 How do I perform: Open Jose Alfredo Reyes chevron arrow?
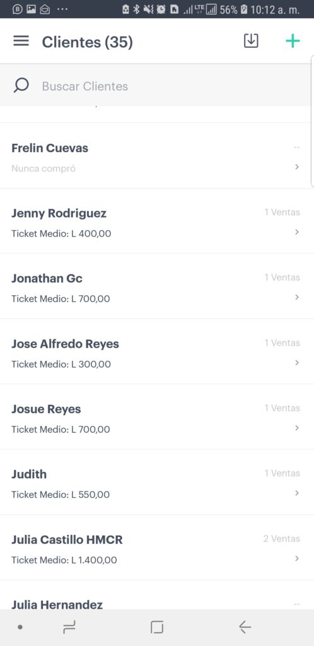[x=297, y=363]
